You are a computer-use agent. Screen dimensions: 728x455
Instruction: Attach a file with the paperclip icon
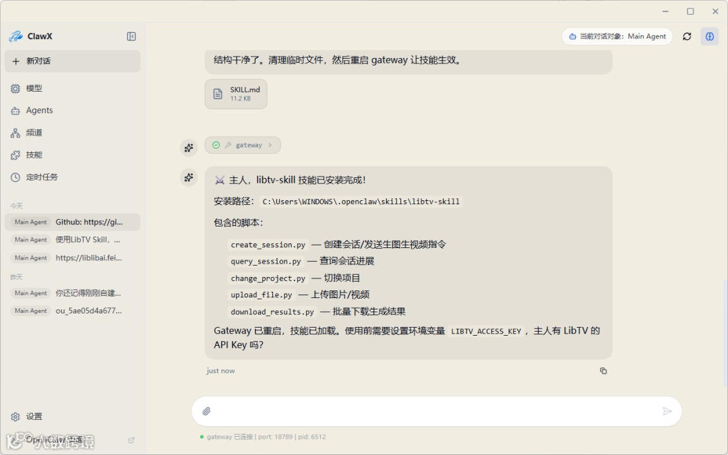pyautogui.click(x=207, y=411)
